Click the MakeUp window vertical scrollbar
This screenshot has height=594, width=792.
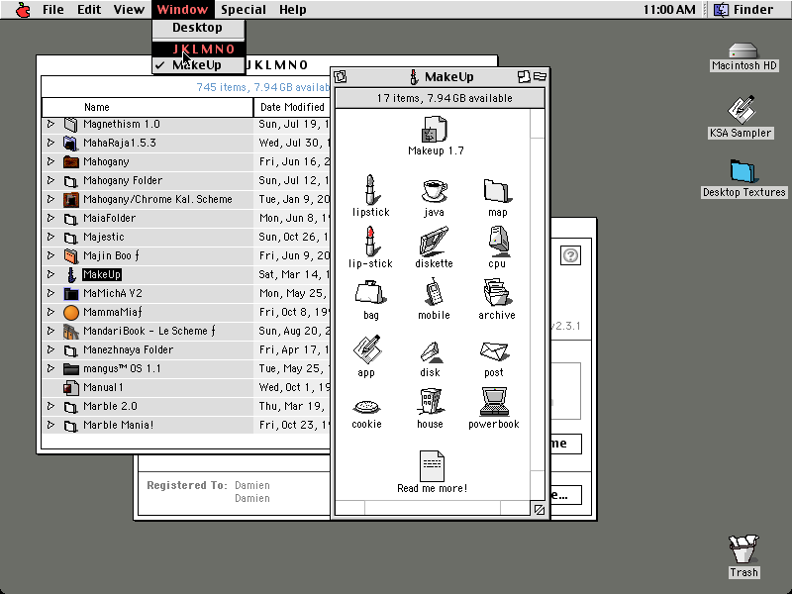tap(538, 305)
